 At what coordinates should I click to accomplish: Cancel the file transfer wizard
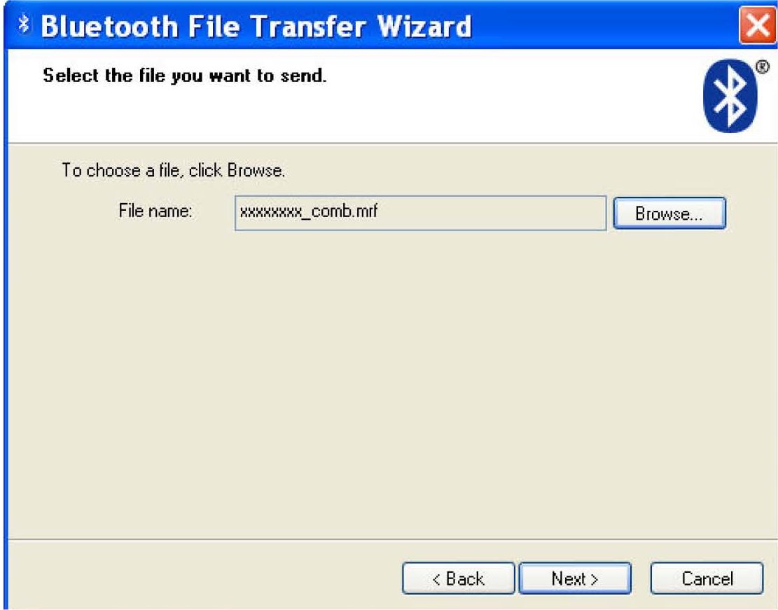707,578
